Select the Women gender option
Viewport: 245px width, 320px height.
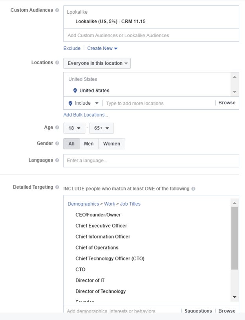[112, 144]
